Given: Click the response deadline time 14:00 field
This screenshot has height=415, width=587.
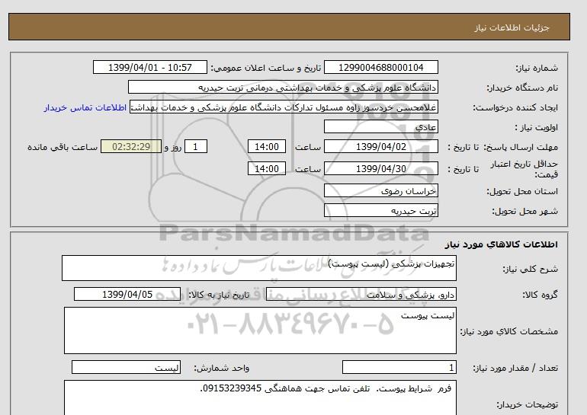Looking at the screenshot, I should point(267,146).
